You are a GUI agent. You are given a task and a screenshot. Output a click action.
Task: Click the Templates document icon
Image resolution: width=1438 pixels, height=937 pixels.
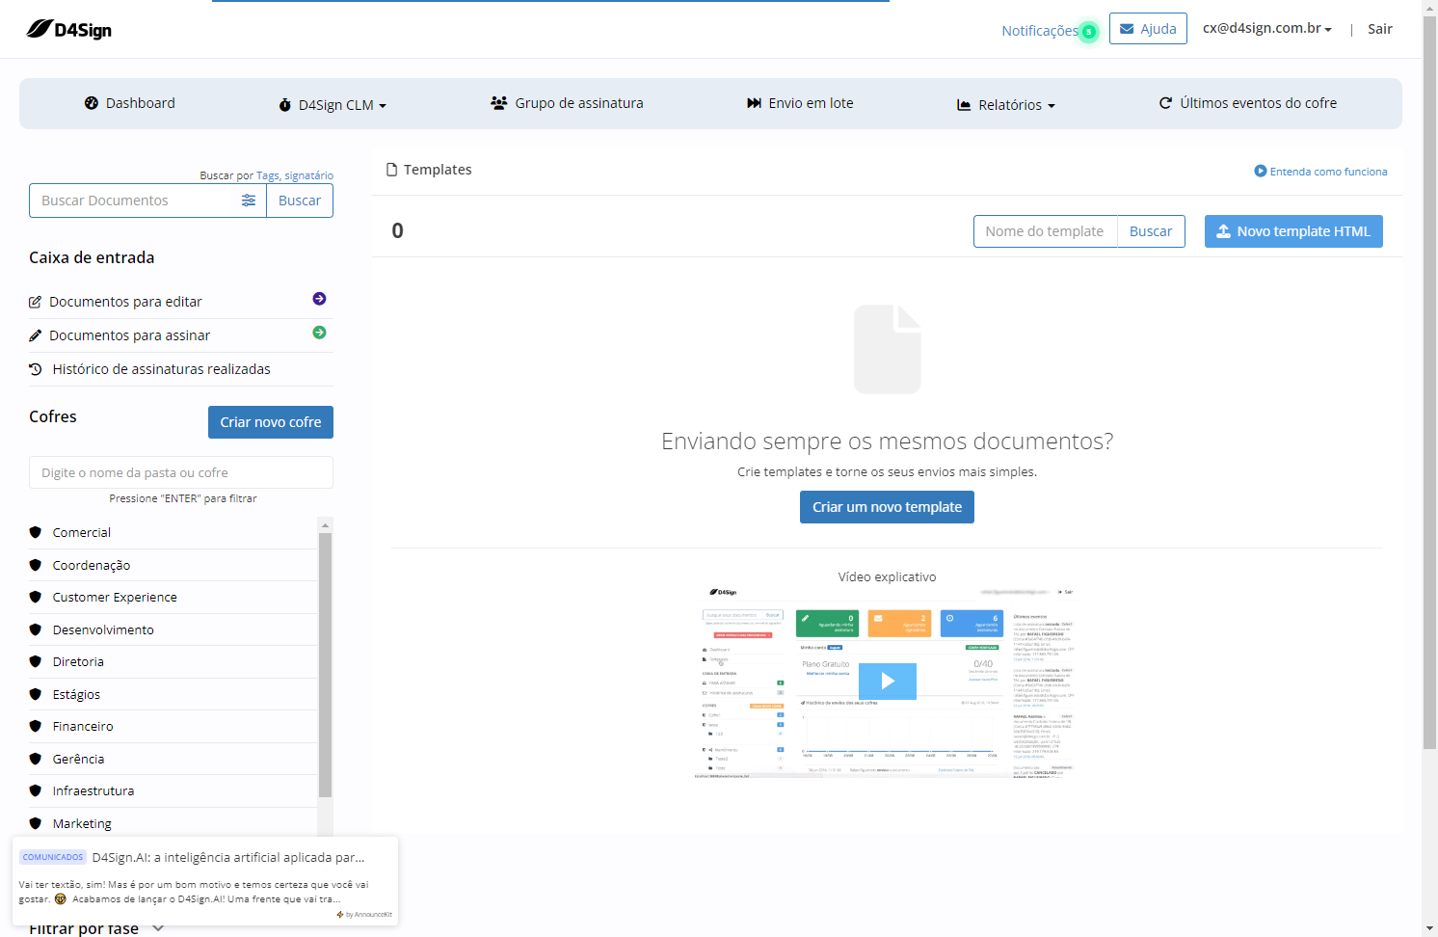point(391,170)
